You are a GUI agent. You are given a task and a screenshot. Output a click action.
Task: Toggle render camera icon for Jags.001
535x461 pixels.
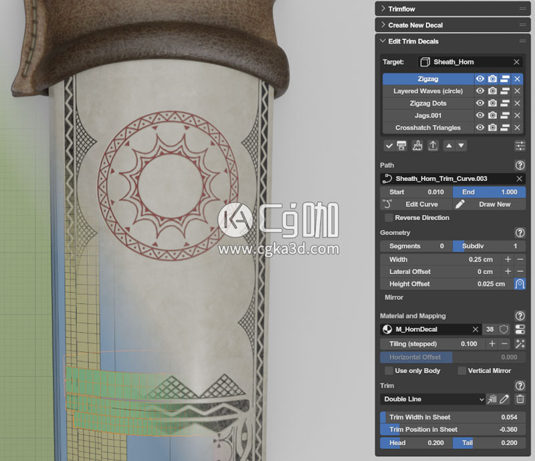pyautogui.click(x=492, y=116)
